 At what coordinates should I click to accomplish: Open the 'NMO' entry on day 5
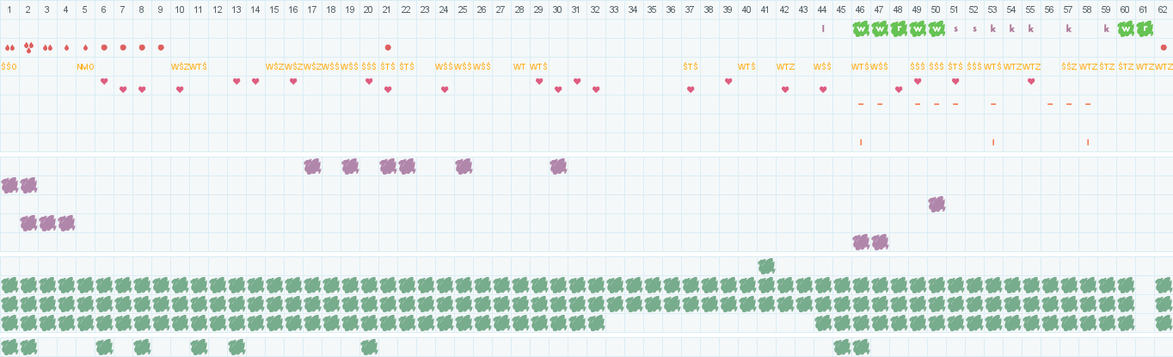(85, 66)
